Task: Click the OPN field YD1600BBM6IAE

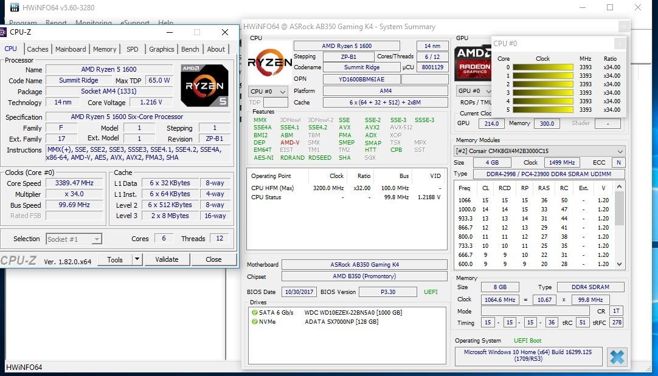Action: click(x=361, y=79)
